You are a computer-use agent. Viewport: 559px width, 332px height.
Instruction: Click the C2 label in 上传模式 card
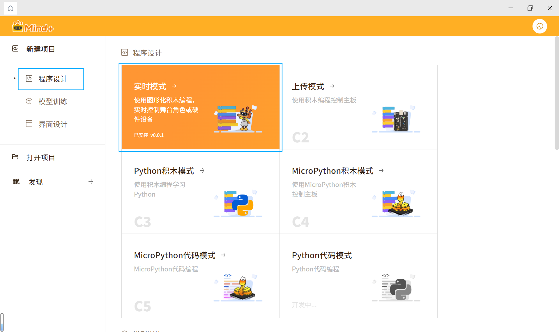300,137
